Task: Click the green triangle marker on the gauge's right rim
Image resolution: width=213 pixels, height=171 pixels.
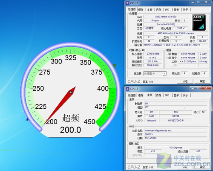Action: [115, 66]
